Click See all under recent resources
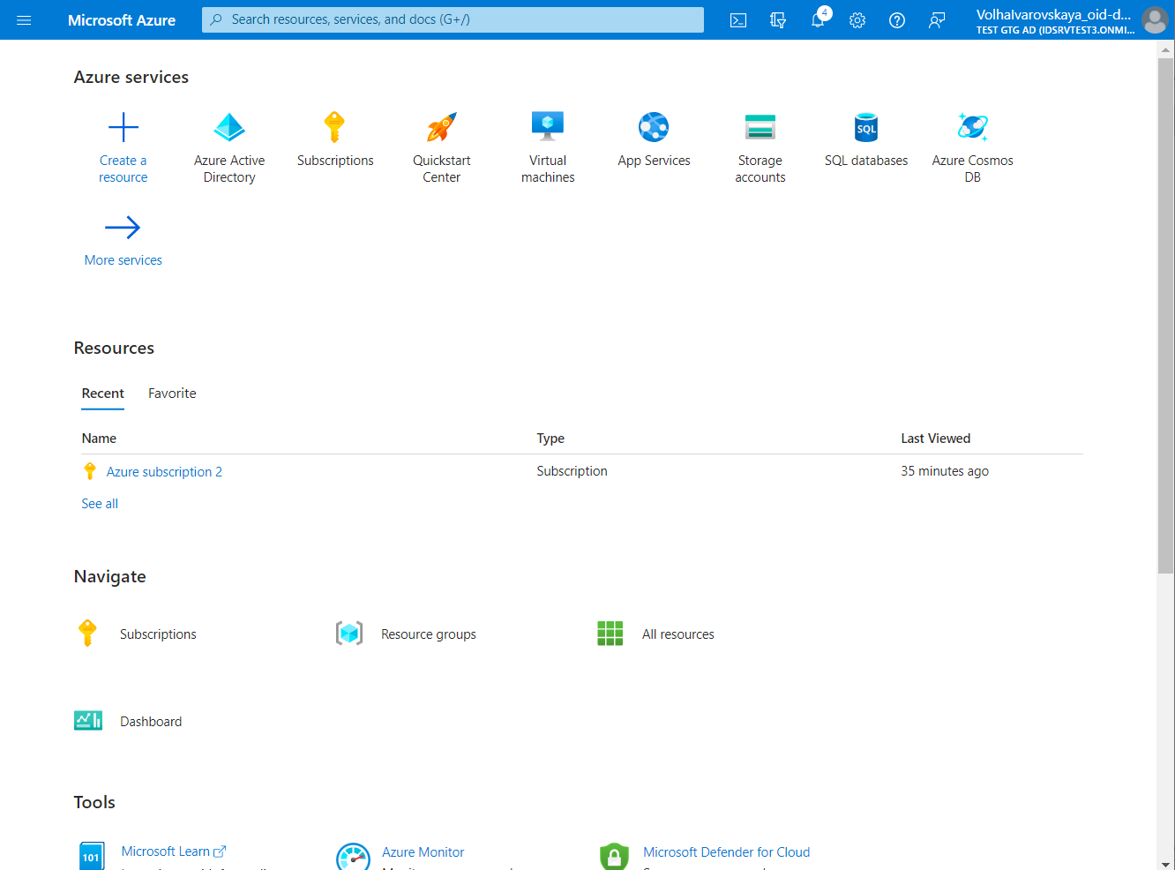The height and width of the screenshot is (870, 1175). 99,503
